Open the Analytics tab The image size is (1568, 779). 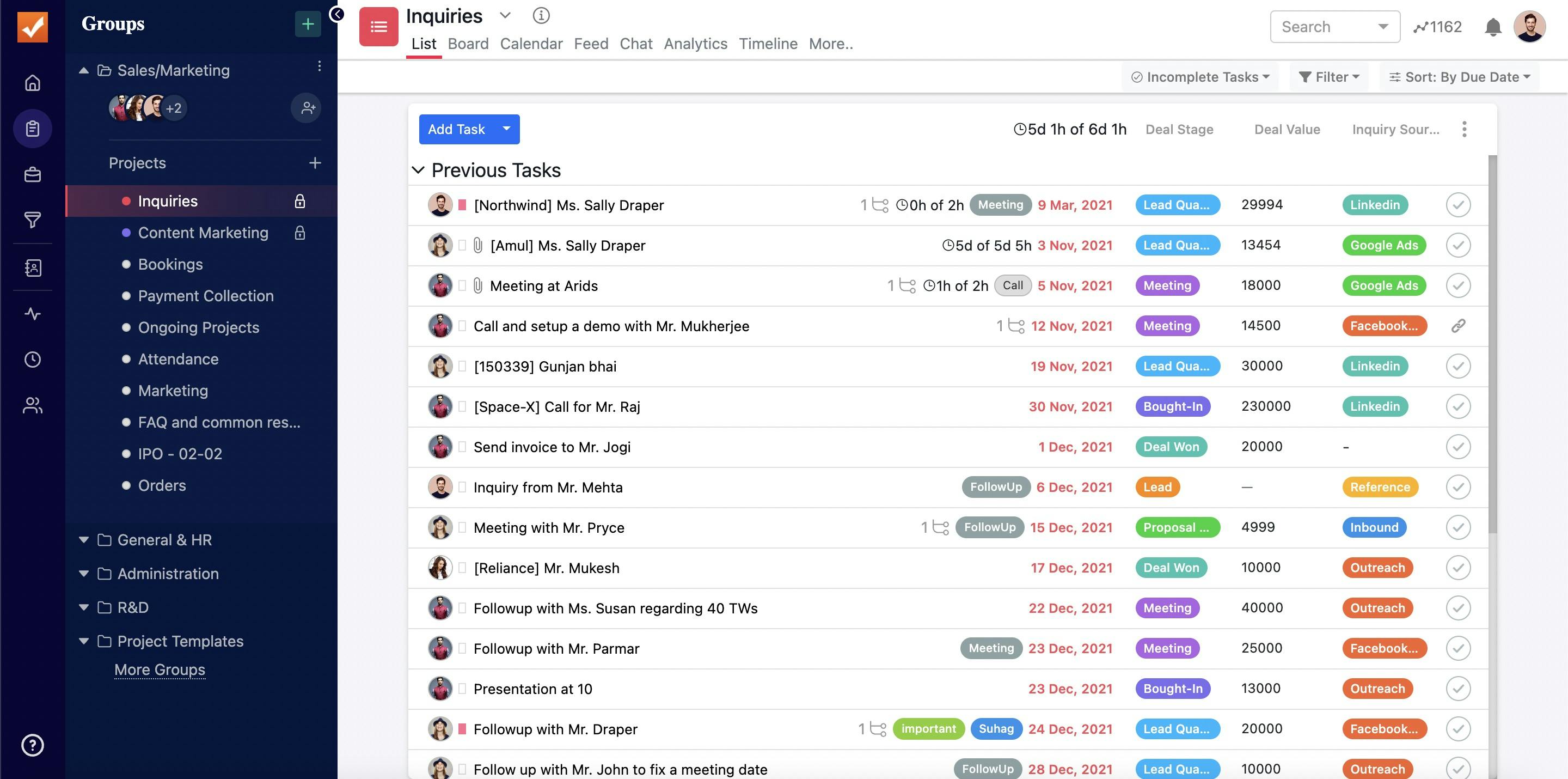(695, 44)
